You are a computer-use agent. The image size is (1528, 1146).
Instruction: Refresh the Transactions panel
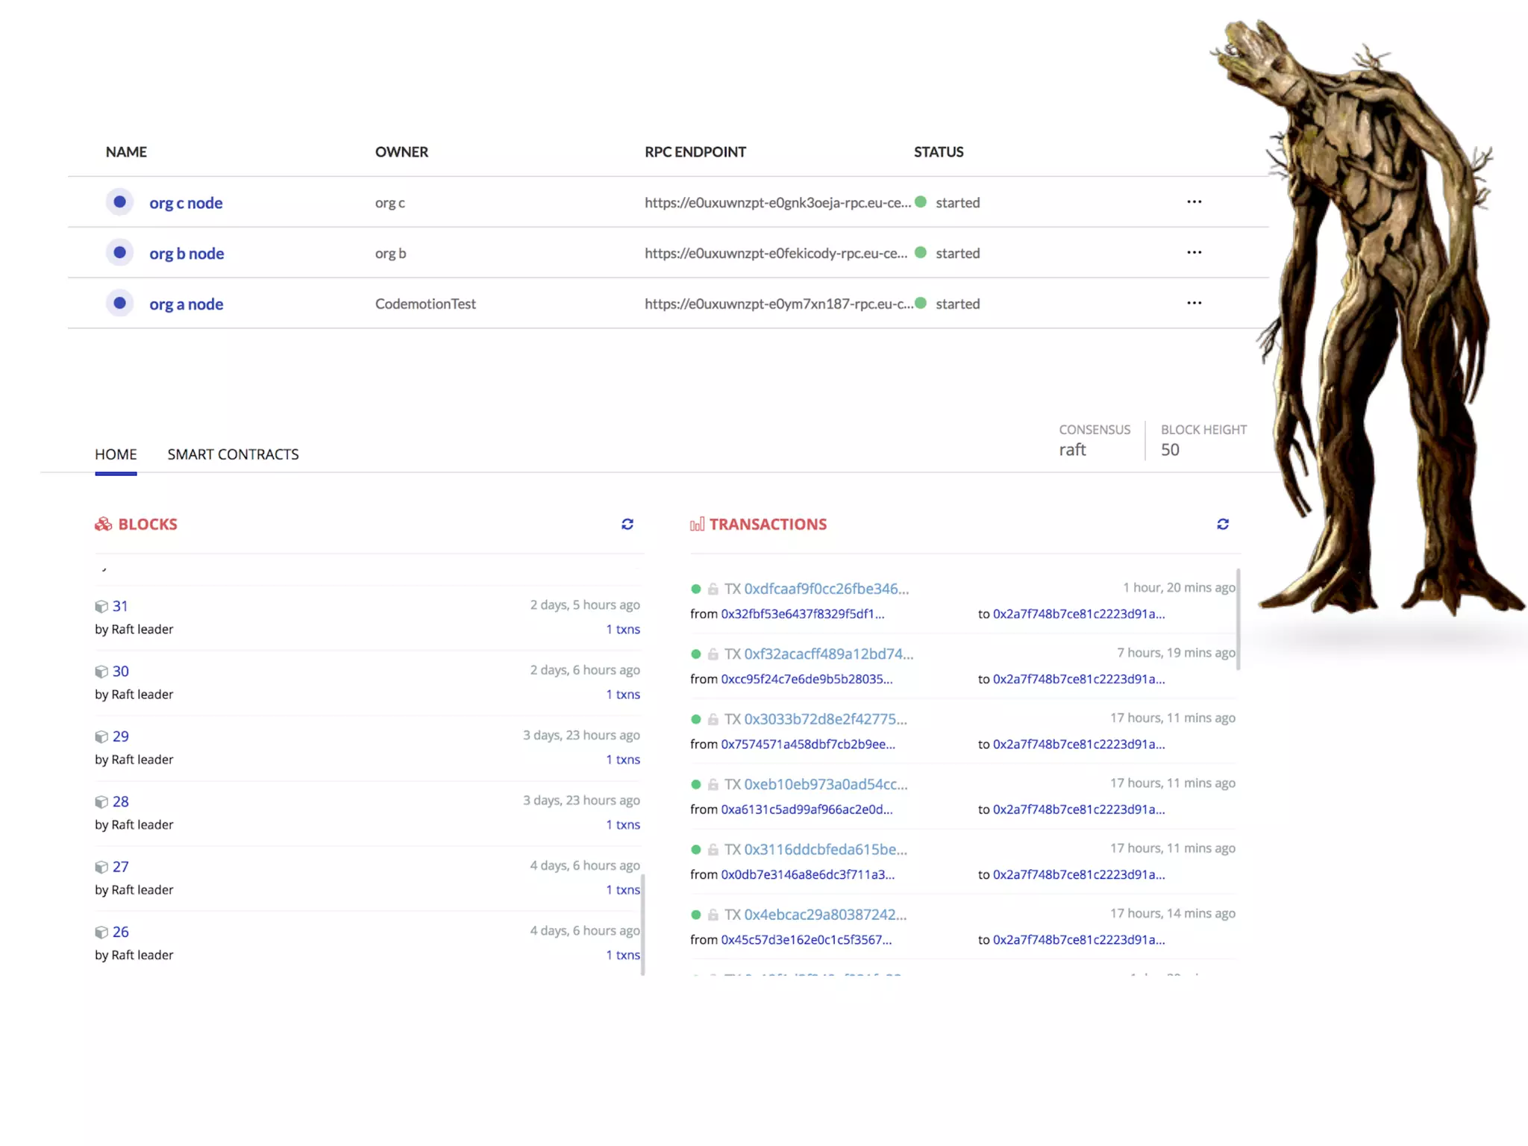(x=1223, y=525)
